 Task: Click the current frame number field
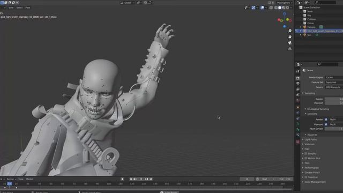point(247,179)
